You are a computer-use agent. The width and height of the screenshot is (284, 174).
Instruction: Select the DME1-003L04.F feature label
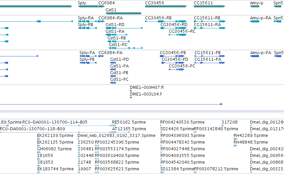[x=146, y=94]
